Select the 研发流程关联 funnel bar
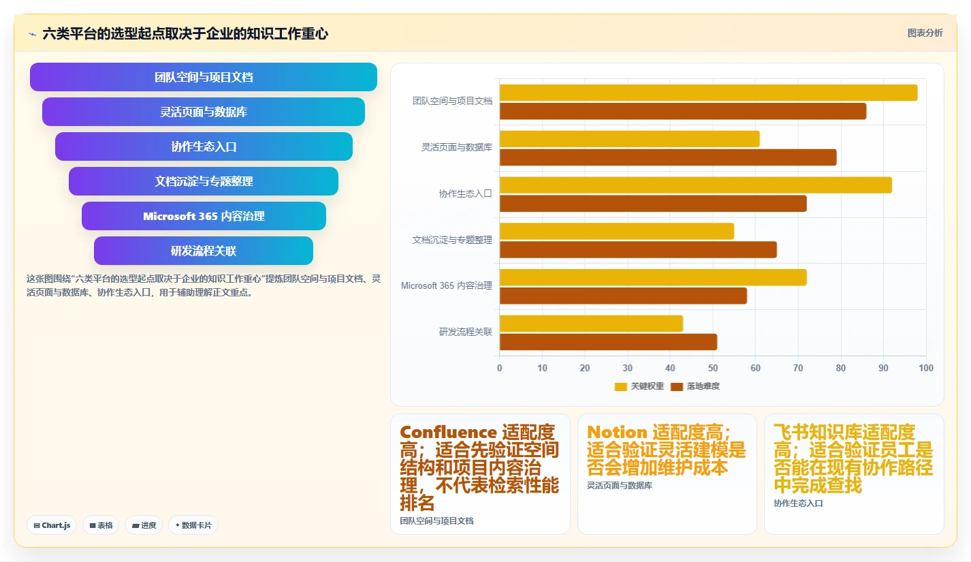971x562 pixels. coord(204,251)
